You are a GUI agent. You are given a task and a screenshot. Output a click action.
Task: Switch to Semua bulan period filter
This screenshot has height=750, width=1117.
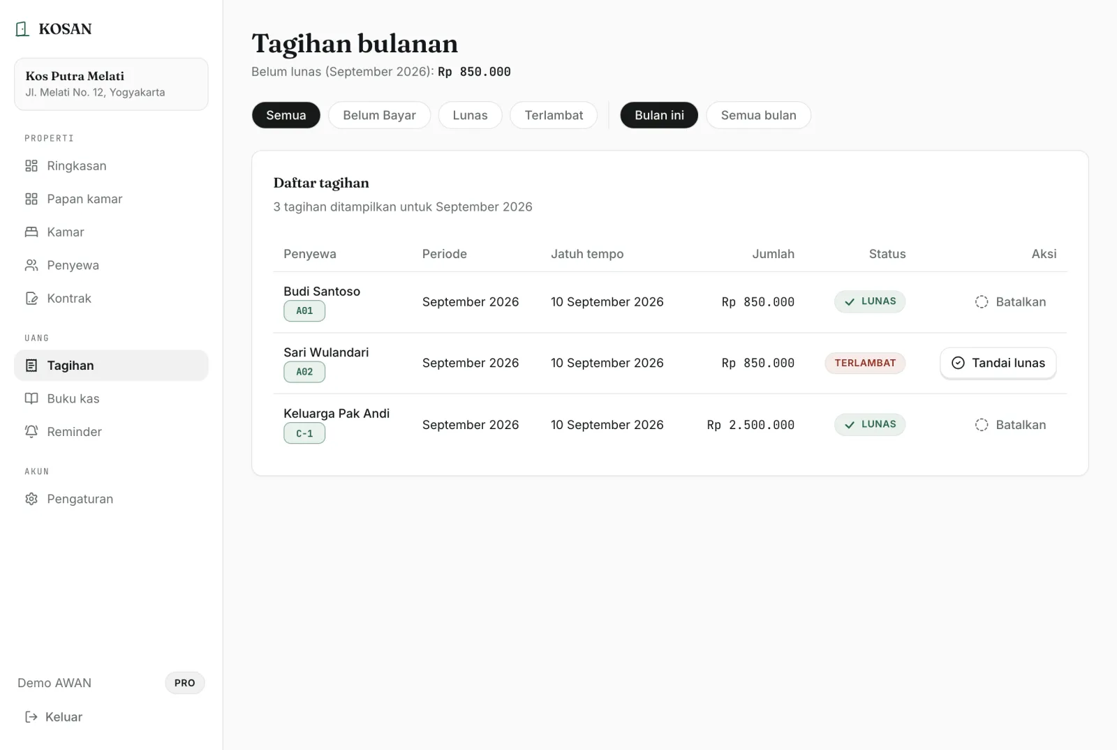[x=758, y=115]
